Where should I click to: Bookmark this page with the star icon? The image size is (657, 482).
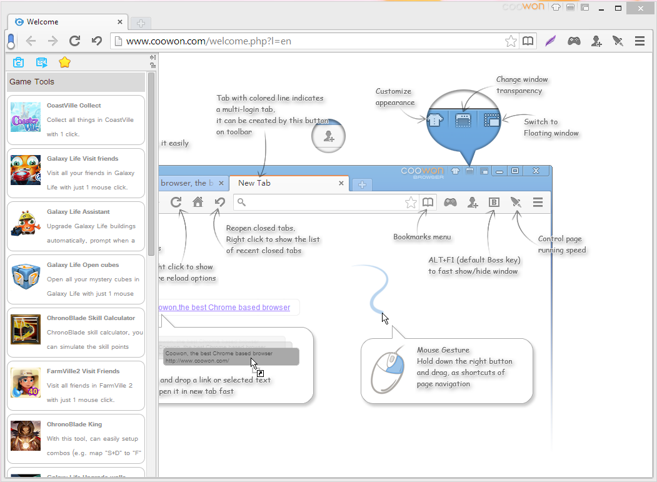click(x=511, y=41)
